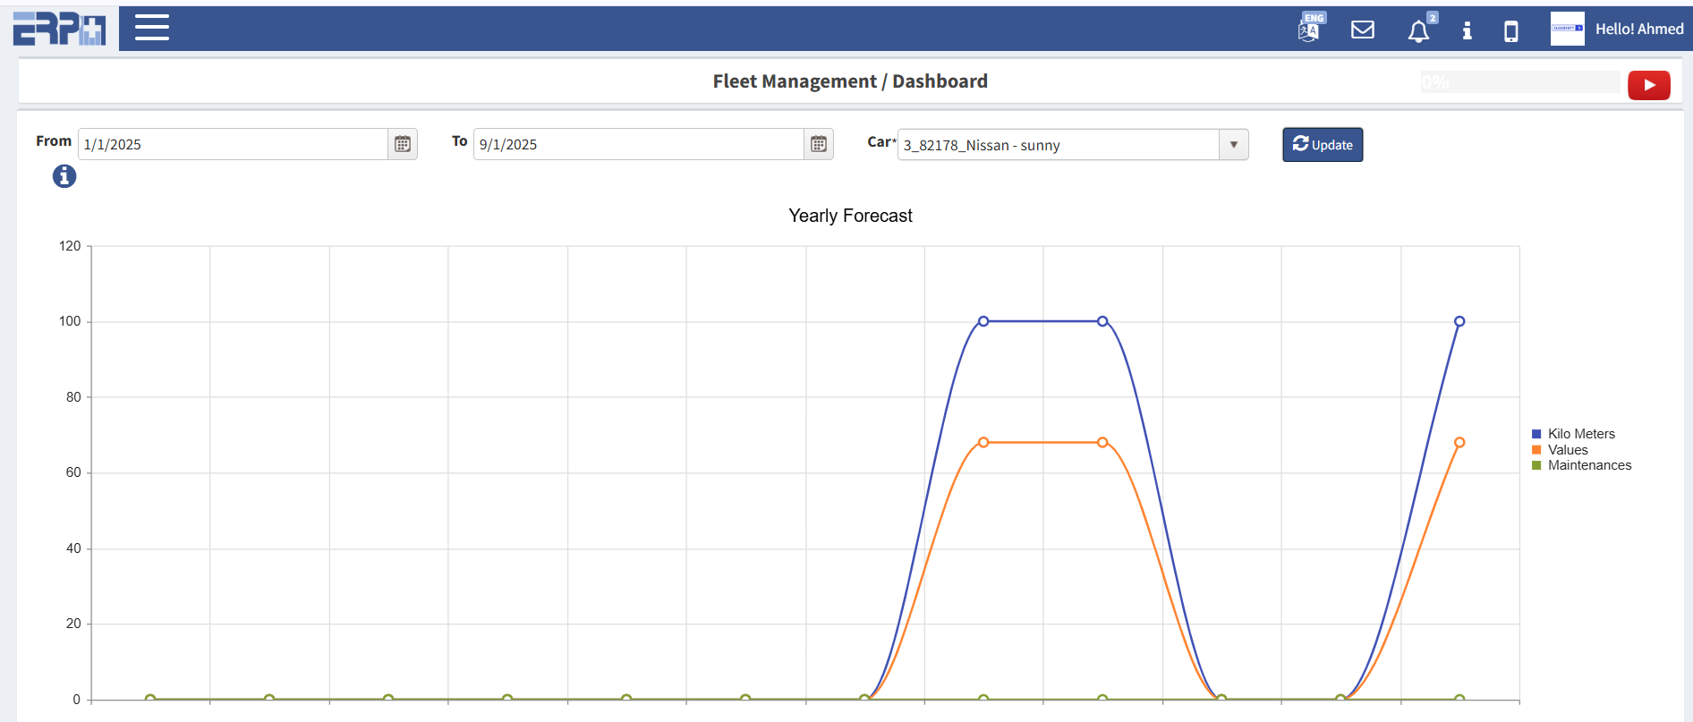
Task: Click the Update button
Action: [x=1322, y=144]
